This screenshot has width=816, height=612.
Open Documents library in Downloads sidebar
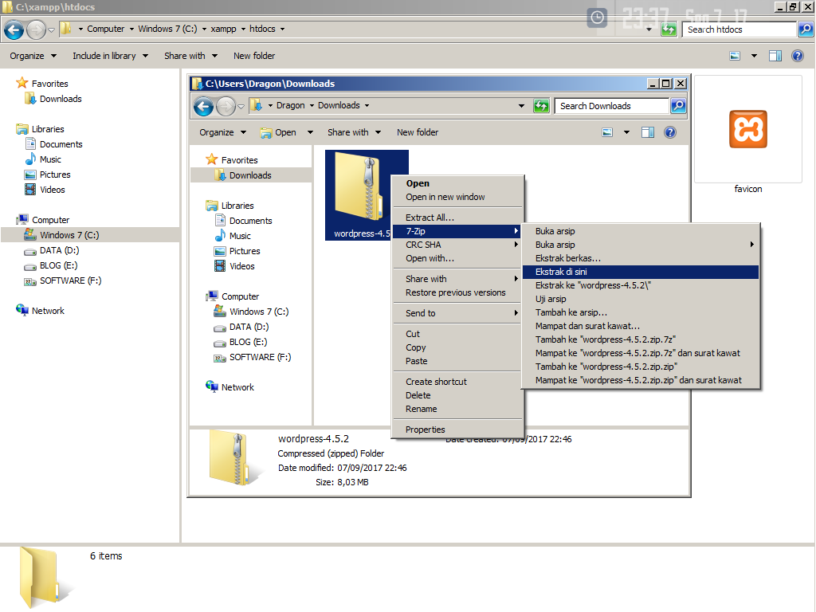point(250,221)
